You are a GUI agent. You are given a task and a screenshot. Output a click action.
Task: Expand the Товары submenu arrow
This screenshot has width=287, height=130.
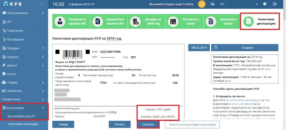(x=43, y=82)
